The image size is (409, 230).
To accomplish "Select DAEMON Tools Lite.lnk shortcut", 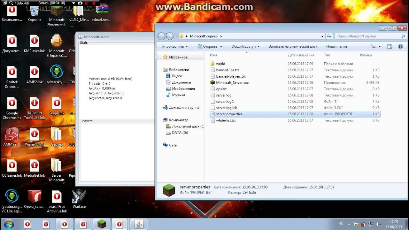I will tap(34, 108).
